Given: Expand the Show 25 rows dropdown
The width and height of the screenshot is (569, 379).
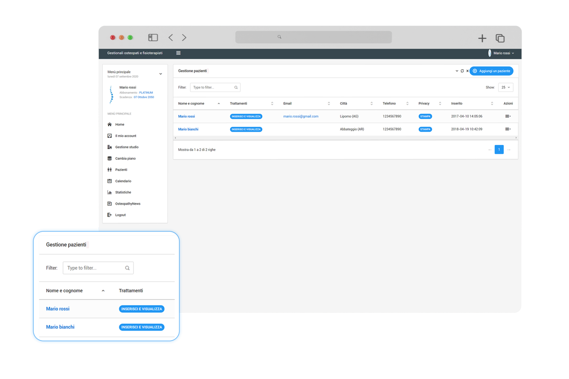Looking at the screenshot, I should click(505, 87).
